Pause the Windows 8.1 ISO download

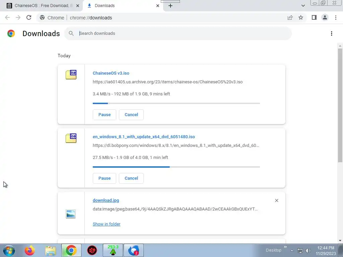point(105,178)
